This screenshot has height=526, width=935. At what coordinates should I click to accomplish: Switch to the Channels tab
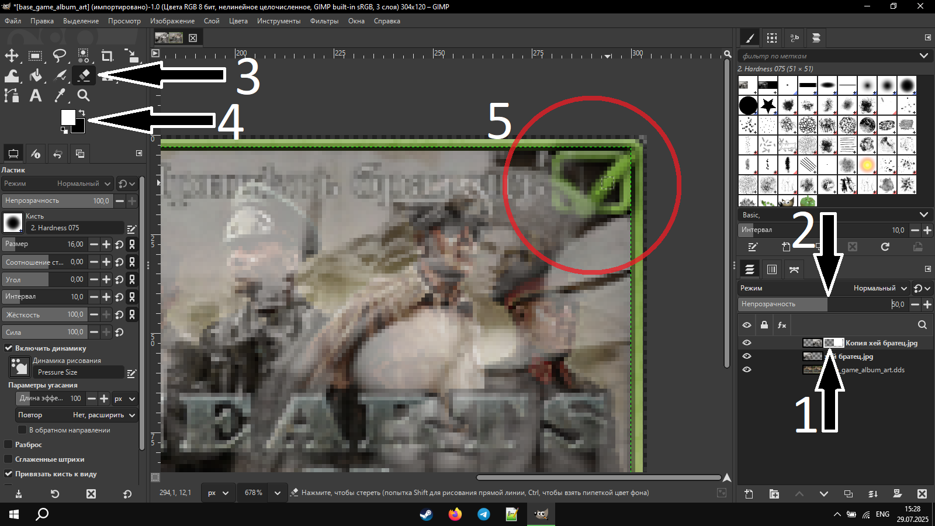pyautogui.click(x=772, y=269)
